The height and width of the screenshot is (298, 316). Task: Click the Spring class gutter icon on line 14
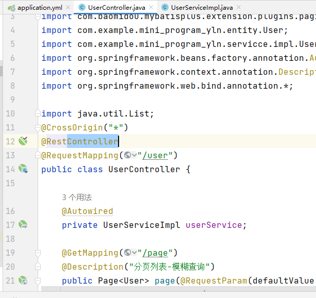[23, 169]
